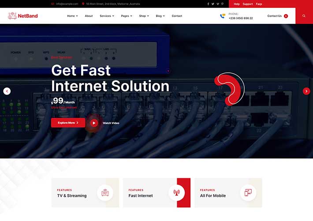Click the Facebook icon in top bar

tap(209, 4)
